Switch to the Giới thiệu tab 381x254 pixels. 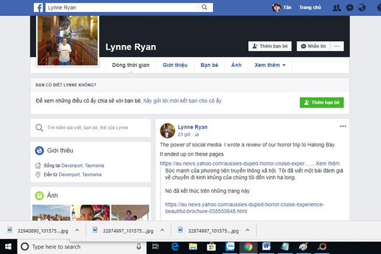(175, 65)
